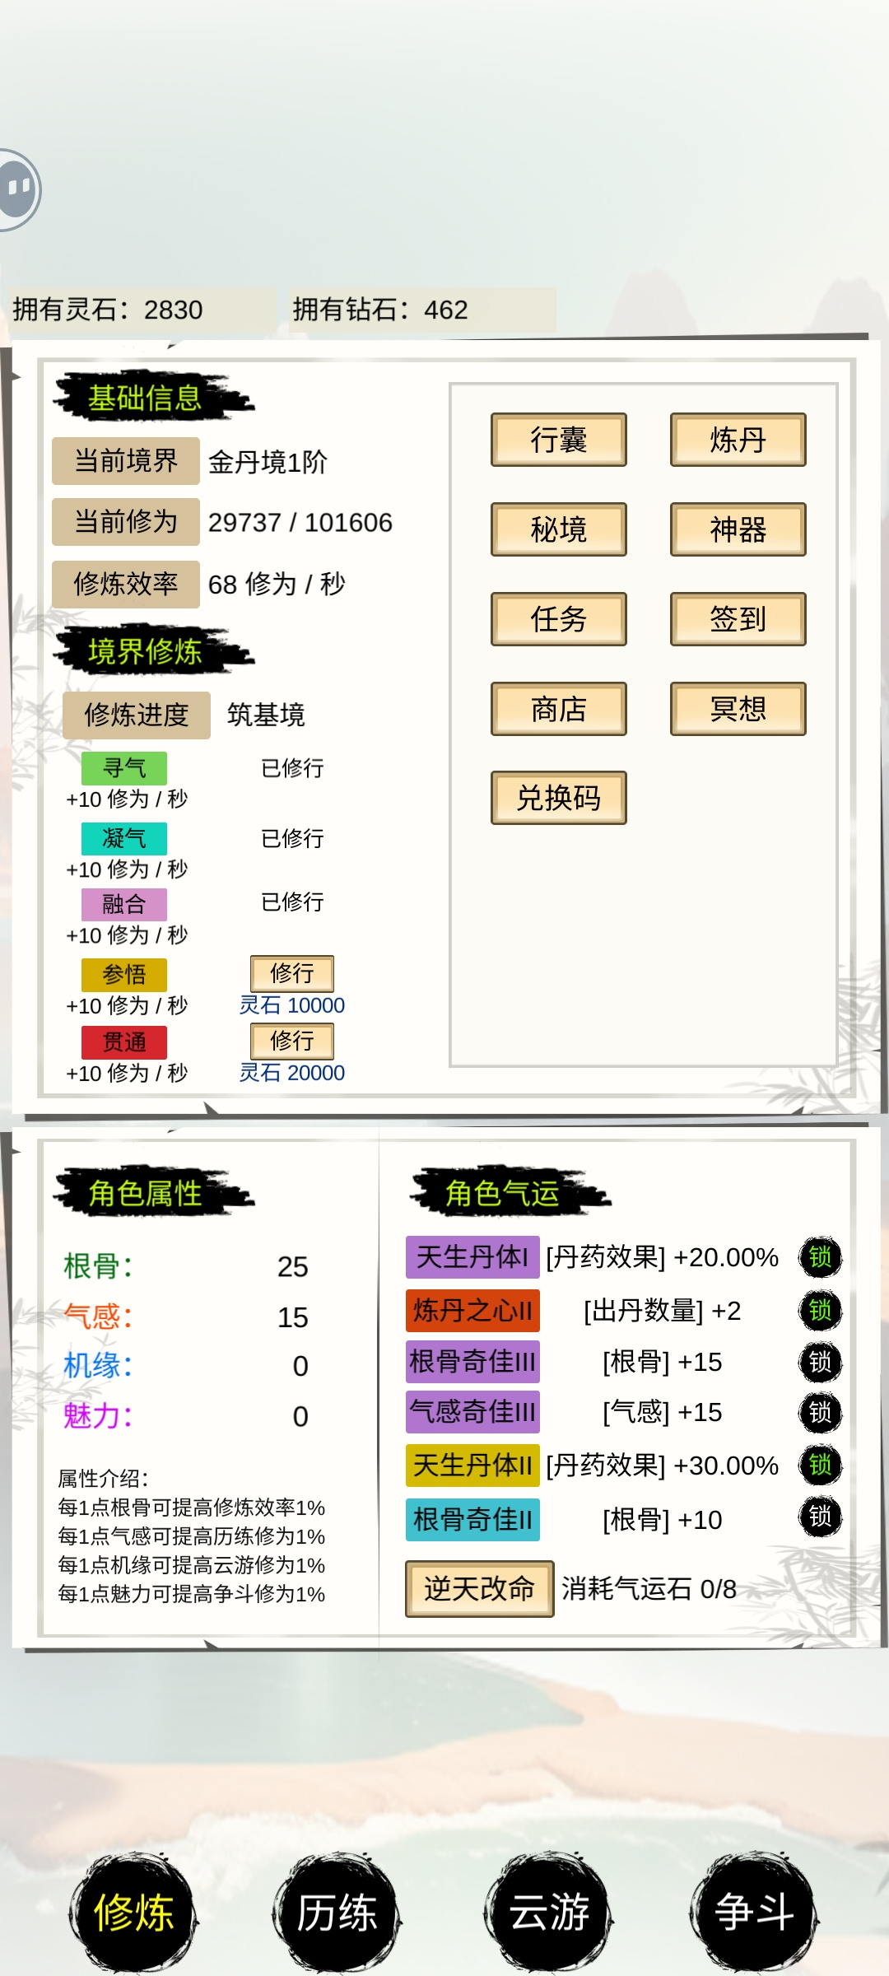This screenshot has height=1976, width=889.
Task: Switch to the 云游 tab
Action: 549,1912
